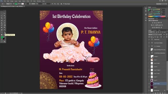The height and width of the screenshot is (94, 168).
Task: Open the Image menu
Action: [x=12, y=1]
